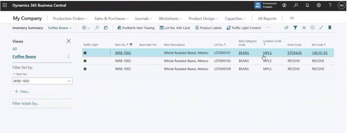The image size is (347, 133).
Task: Click the DEMO environment badge
Action: (258, 5)
